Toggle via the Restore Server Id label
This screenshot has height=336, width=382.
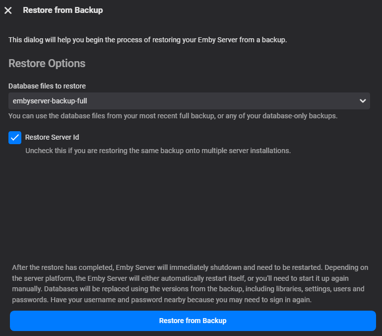tap(52, 137)
